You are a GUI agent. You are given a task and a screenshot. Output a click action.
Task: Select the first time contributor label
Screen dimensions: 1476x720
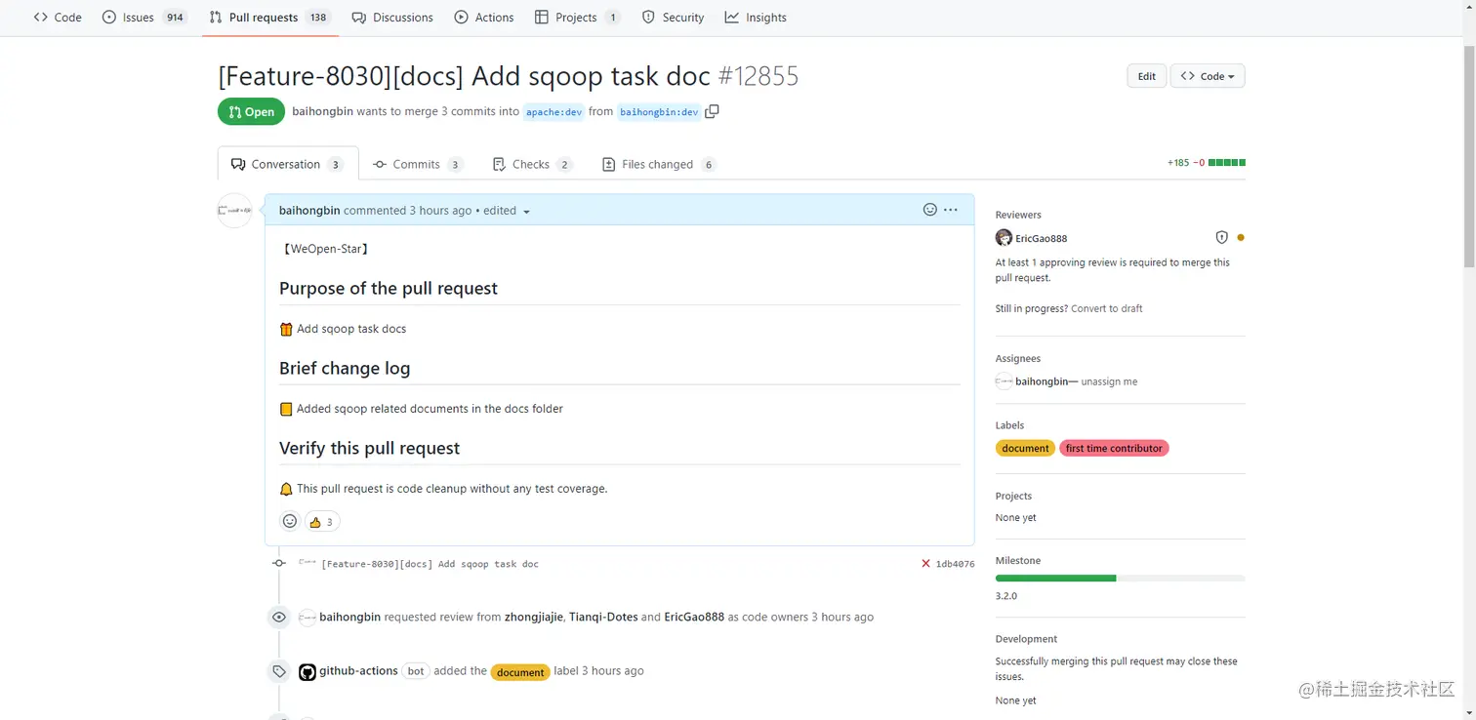point(1114,449)
